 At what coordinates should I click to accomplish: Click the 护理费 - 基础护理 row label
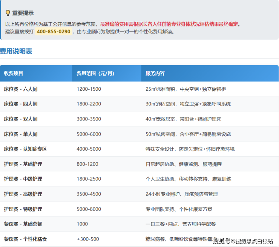23,164
